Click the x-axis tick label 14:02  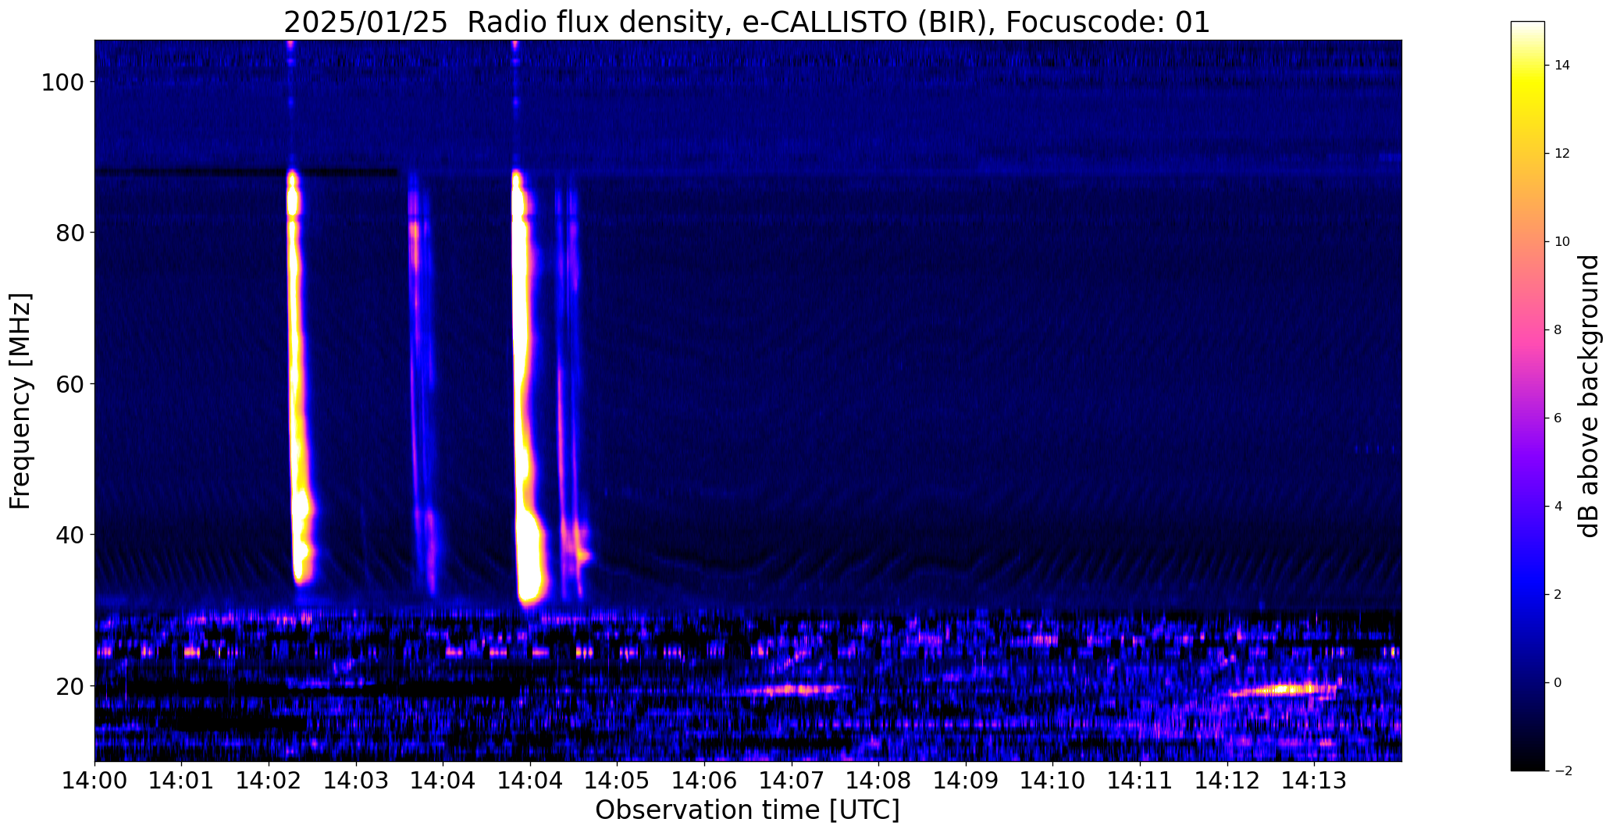(269, 781)
